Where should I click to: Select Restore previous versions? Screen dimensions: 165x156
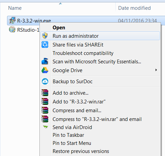[x=81, y=151]
